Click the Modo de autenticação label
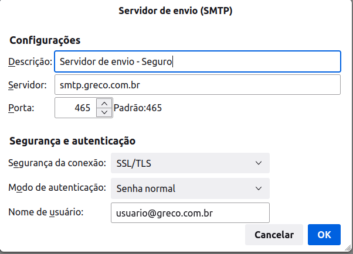Viewport: 353px width, 254px height. pyautogui.click(x=57, y=187)
